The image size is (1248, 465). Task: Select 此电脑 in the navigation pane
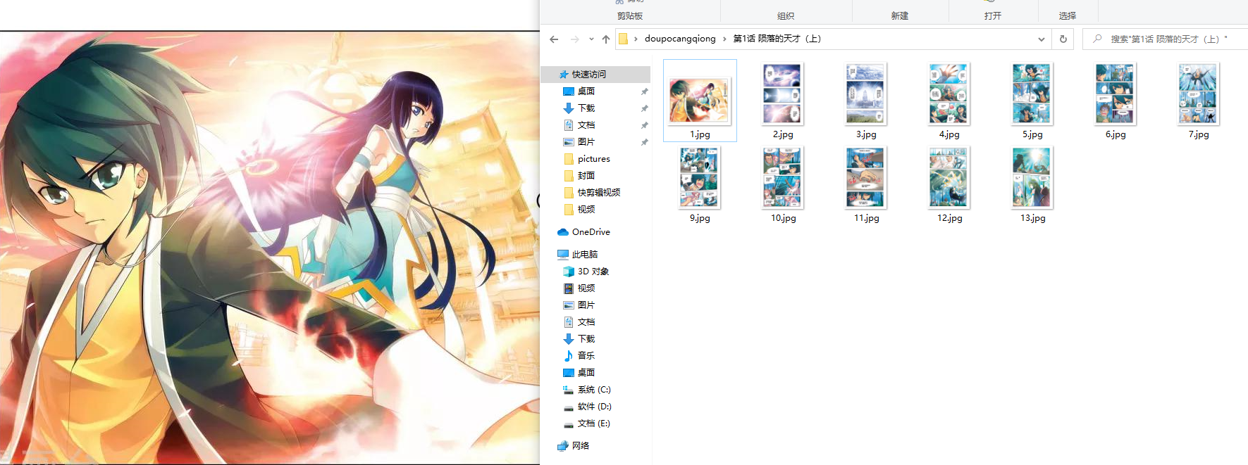pyautogui.click(x=584, y=255)
